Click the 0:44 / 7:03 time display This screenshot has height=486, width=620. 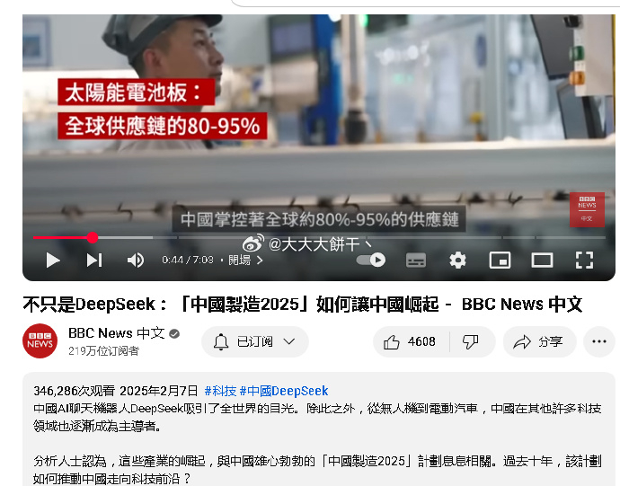click(x=188, y=260)
